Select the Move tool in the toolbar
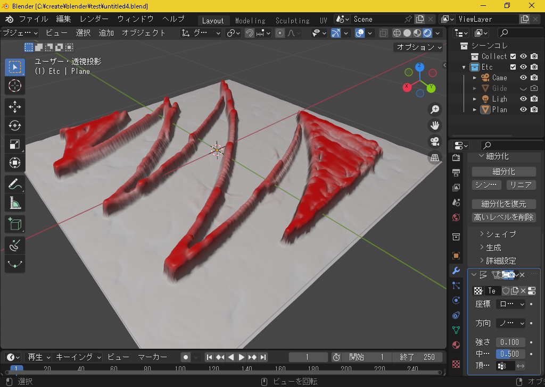Image resolution: width=545 pixels, height=387 pixels. pos(14,106)
